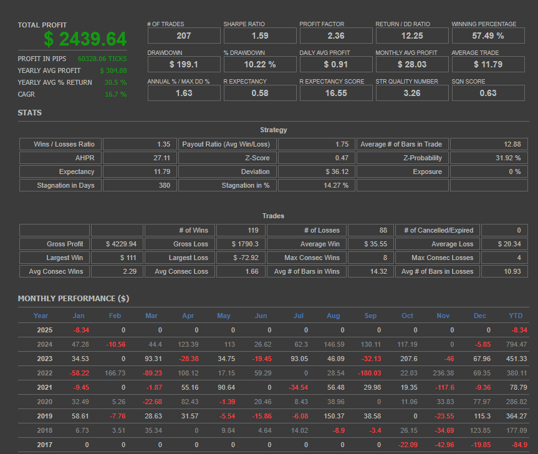This screenshot has height=454, width=538.
Task: Select the Stagnation in Days value 380
Action: (165, 185)
